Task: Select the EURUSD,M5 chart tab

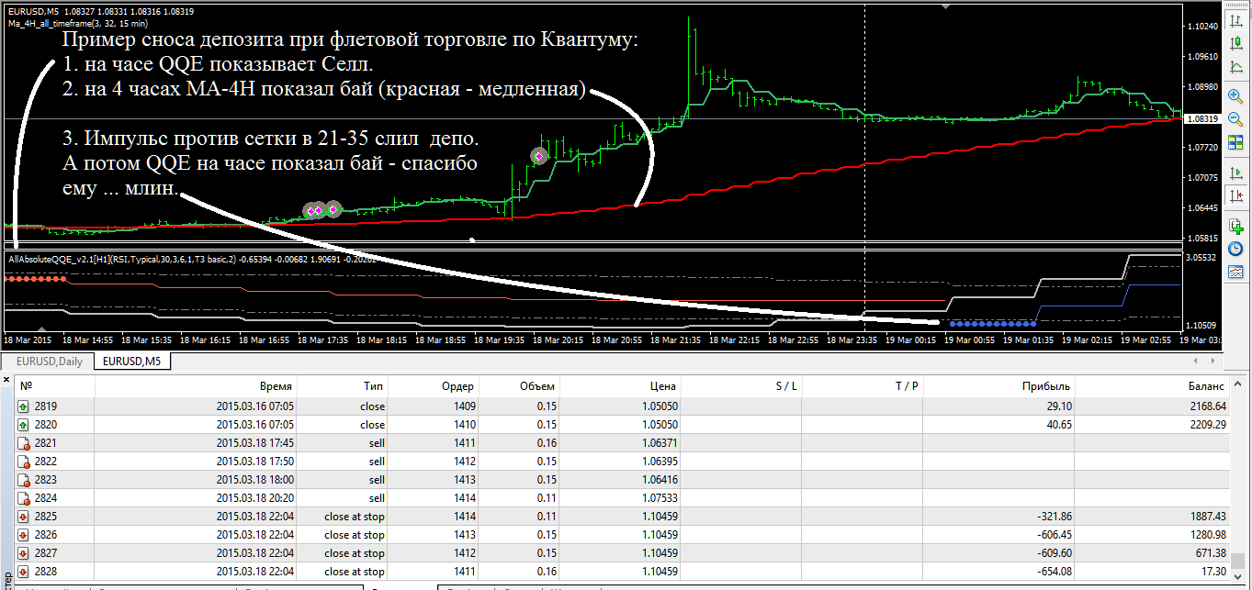Action: point(131,362)
